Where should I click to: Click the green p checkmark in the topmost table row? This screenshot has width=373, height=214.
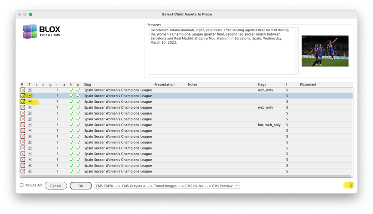pos(78,90)
